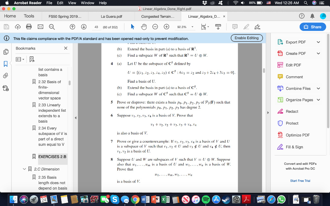
Task: Toggle the Bookmarks panel icon
Action: tap(5, 64)
